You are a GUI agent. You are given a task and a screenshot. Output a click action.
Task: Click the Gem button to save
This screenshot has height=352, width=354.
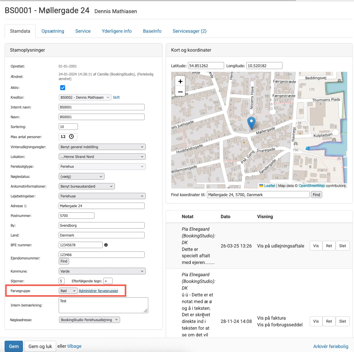pos(13,346)
